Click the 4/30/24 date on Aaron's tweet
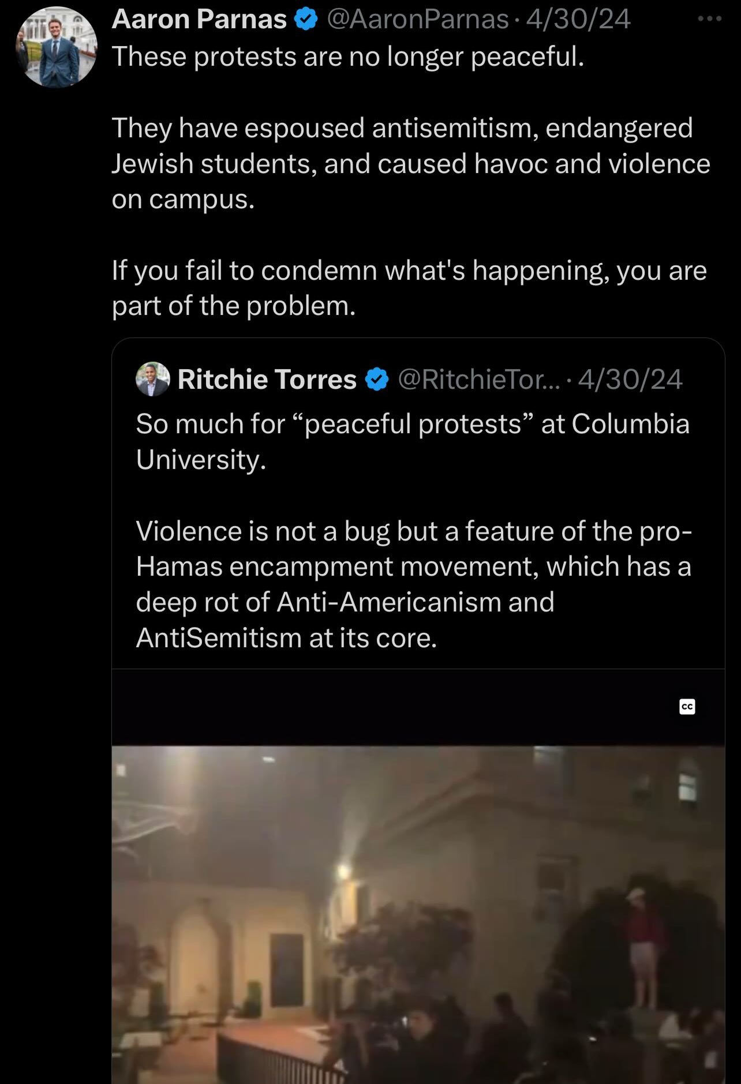741x1084 pixels. point(578,20)
